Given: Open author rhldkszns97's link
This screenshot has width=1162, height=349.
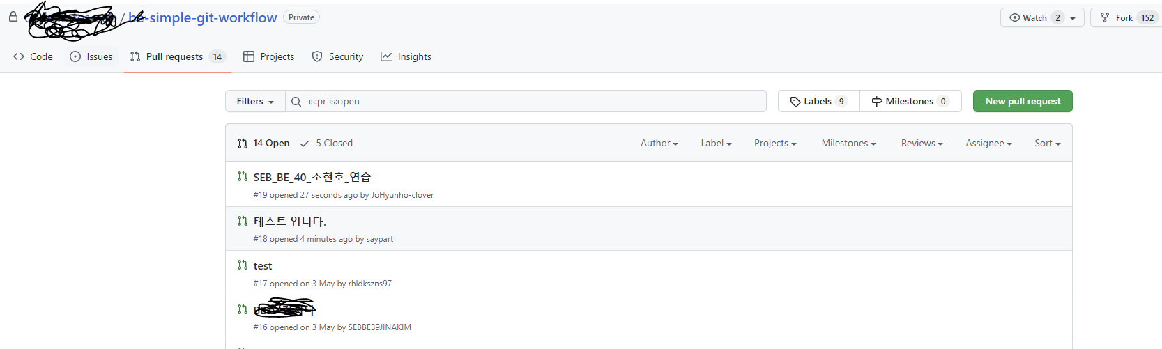Looking at the screenshot, I should tap(369, 284).
